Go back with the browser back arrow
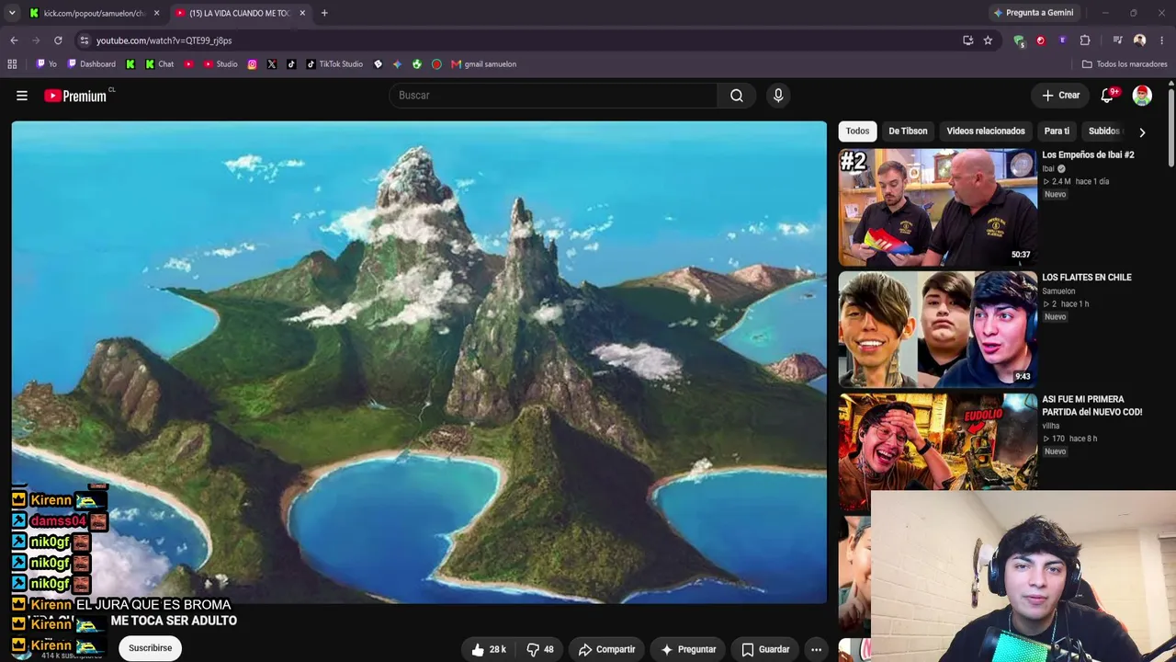 click(x=14, y=40)
